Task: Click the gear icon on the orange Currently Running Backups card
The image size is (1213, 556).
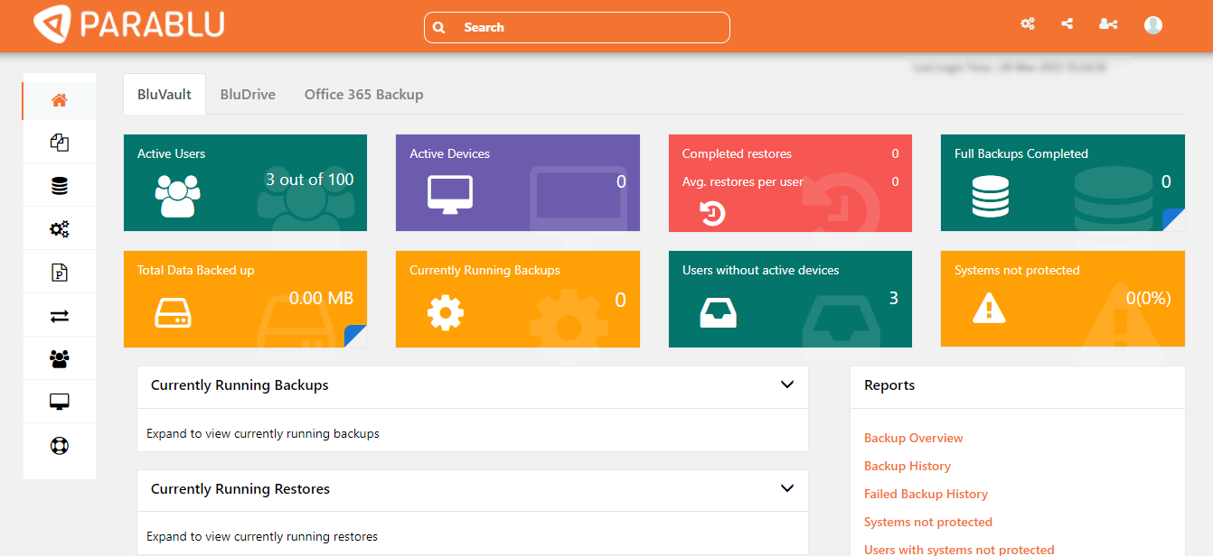Action: [x=446, y=312]
